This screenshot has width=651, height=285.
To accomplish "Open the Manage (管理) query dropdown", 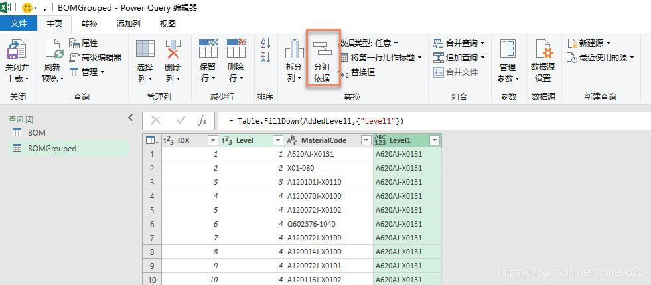I will [87, 72].
